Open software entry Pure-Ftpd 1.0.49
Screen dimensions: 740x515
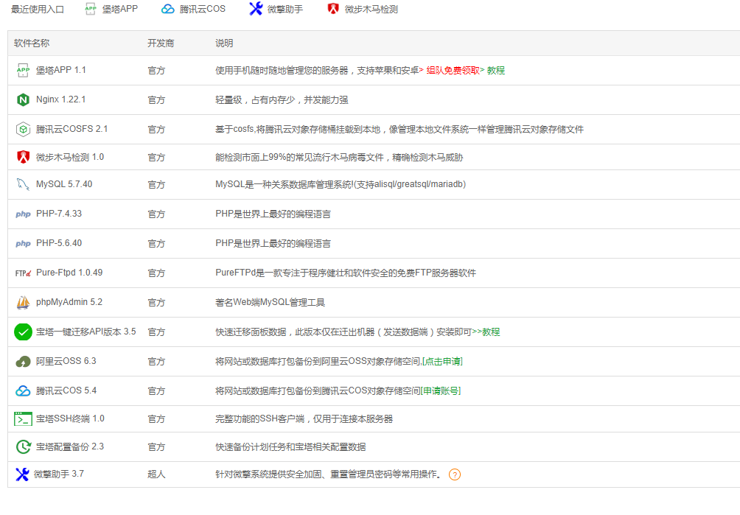click(x=69, y=273)
